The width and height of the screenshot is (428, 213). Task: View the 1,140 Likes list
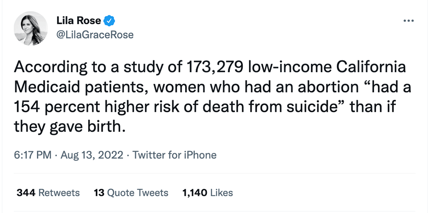(x=207, y=193)
